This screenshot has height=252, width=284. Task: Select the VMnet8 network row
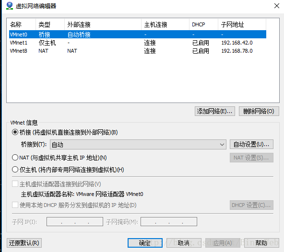[x=138, y=51]
